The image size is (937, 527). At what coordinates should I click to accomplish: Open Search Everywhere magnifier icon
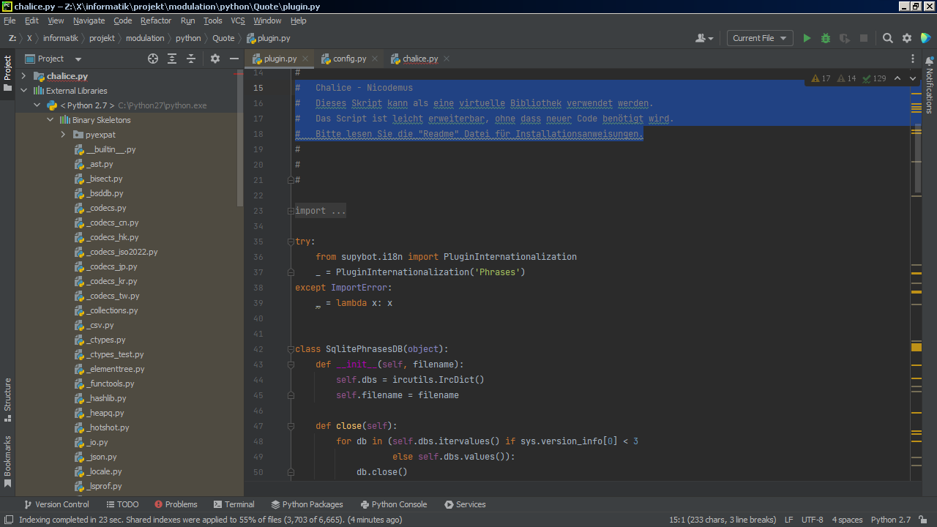[887, 38]
